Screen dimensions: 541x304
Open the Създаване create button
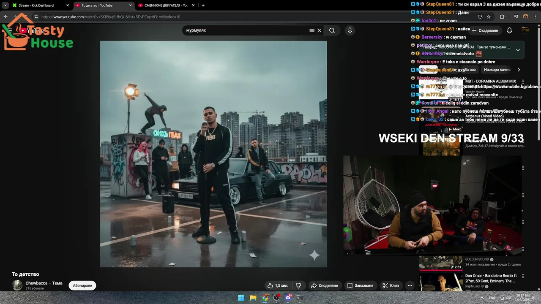pos(485,30)
